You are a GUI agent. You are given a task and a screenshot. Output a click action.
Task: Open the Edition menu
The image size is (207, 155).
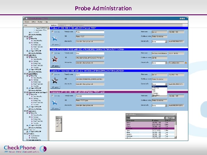pos(34,22)
